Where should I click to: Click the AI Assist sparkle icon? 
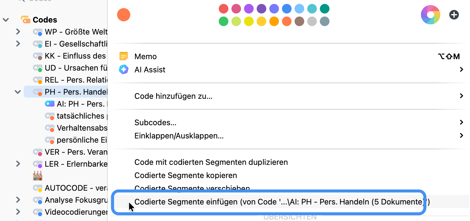pyautogui.click(x=124, y=69)
